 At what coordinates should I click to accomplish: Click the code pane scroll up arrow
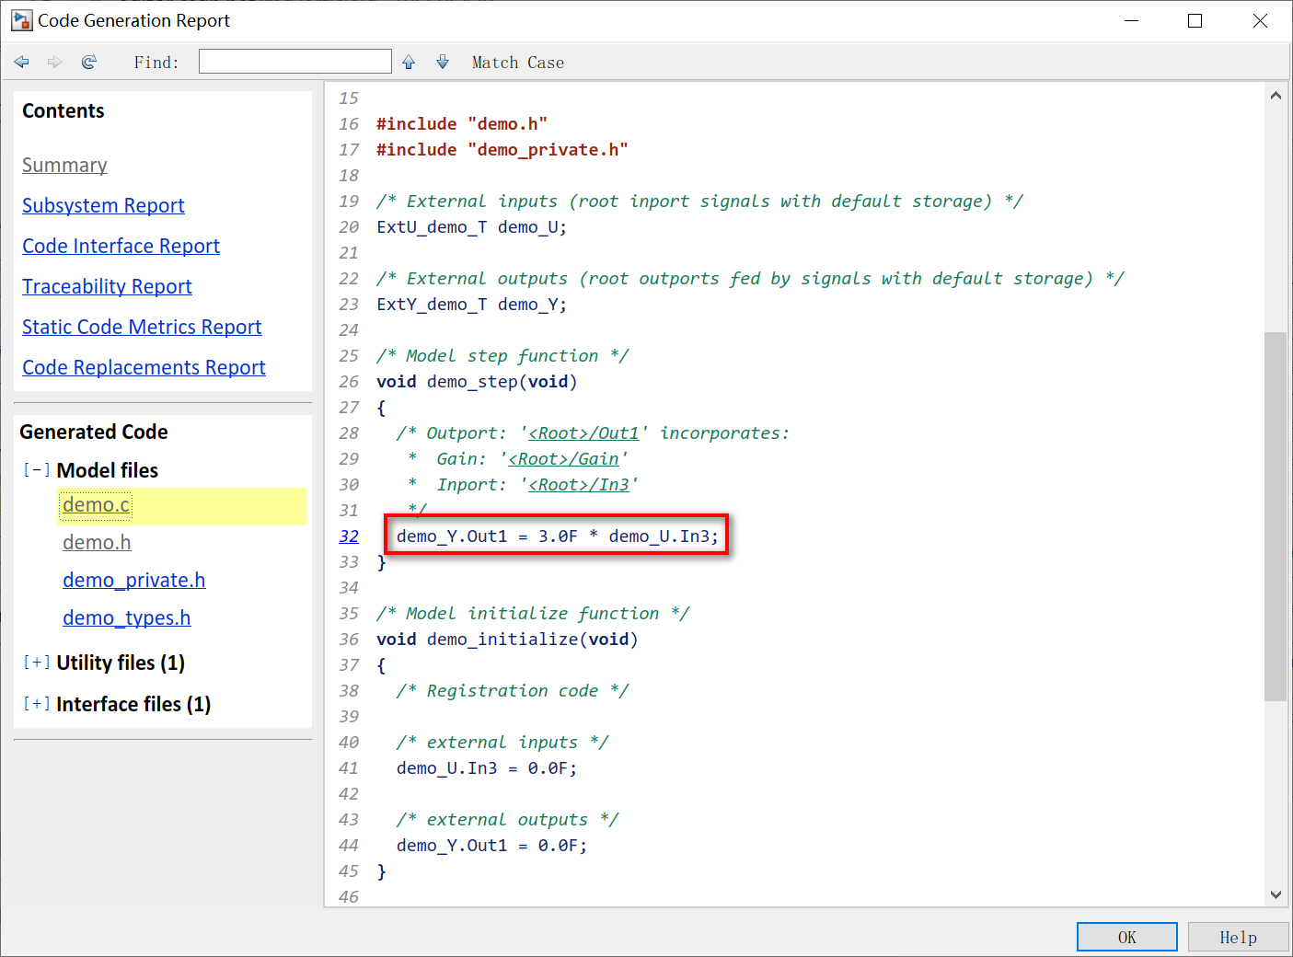1276,96
